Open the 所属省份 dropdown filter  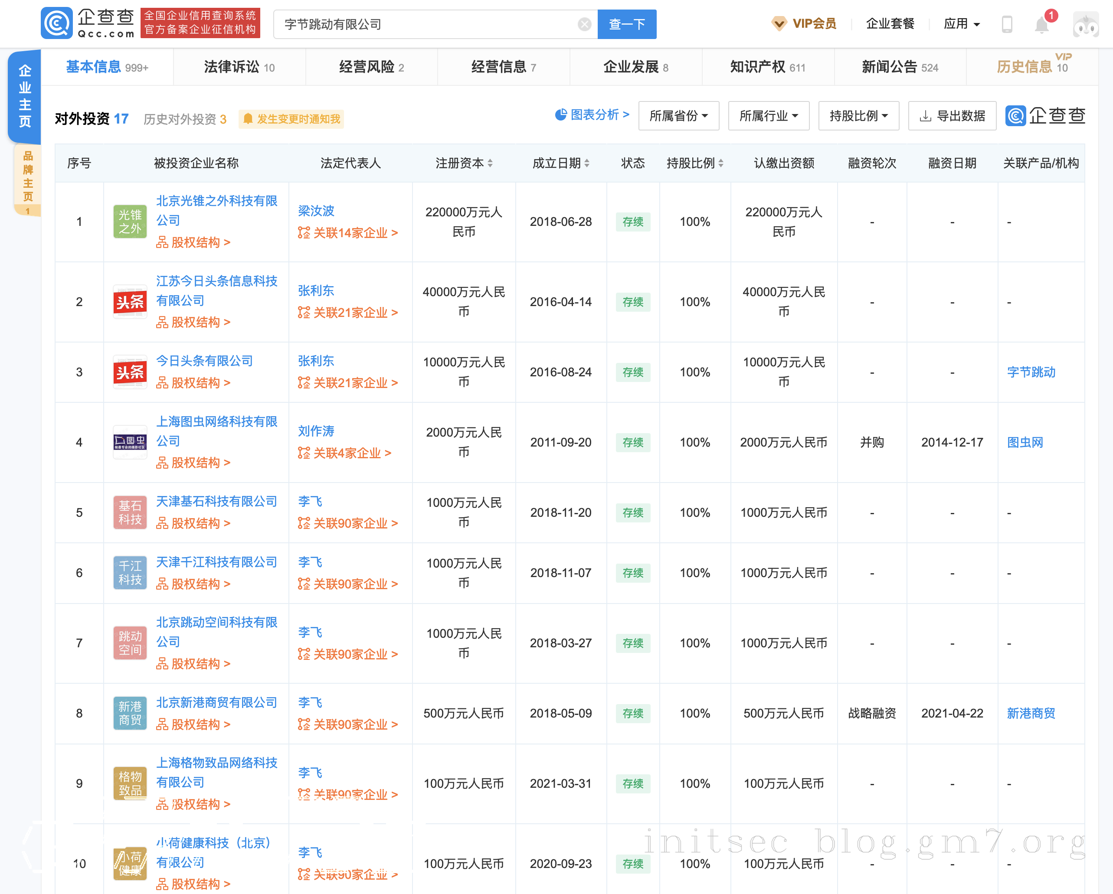[678, 116]
